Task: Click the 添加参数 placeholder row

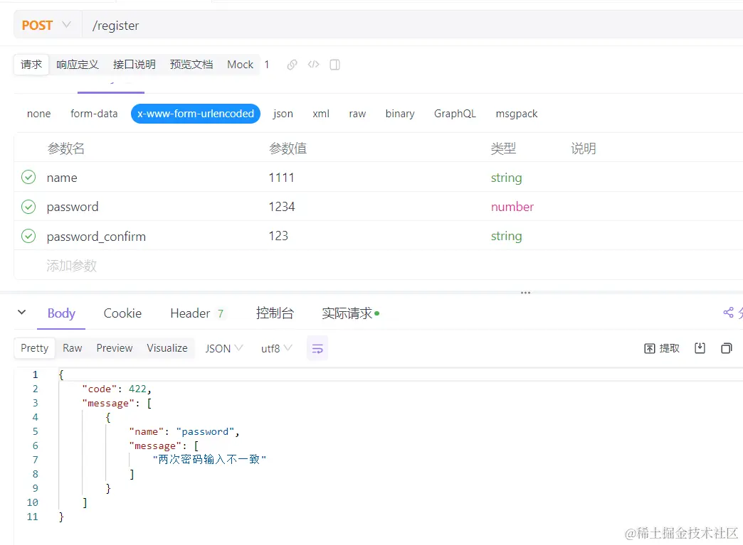Action: [72, 266]
